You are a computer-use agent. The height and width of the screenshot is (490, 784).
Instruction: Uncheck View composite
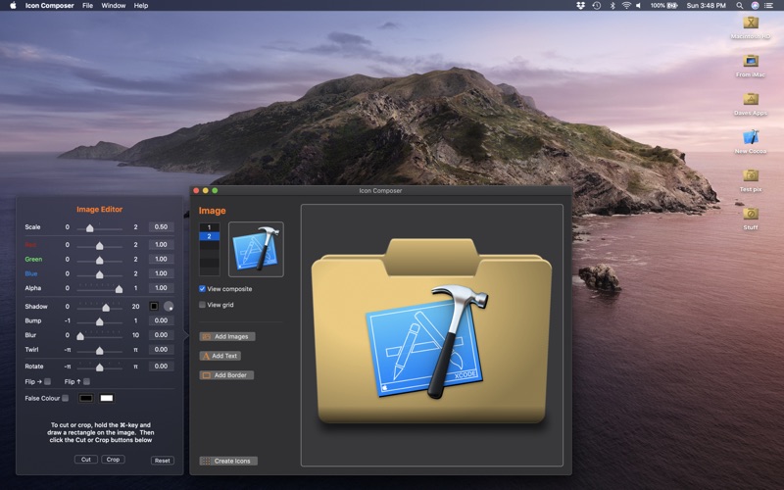pos(202,288)
